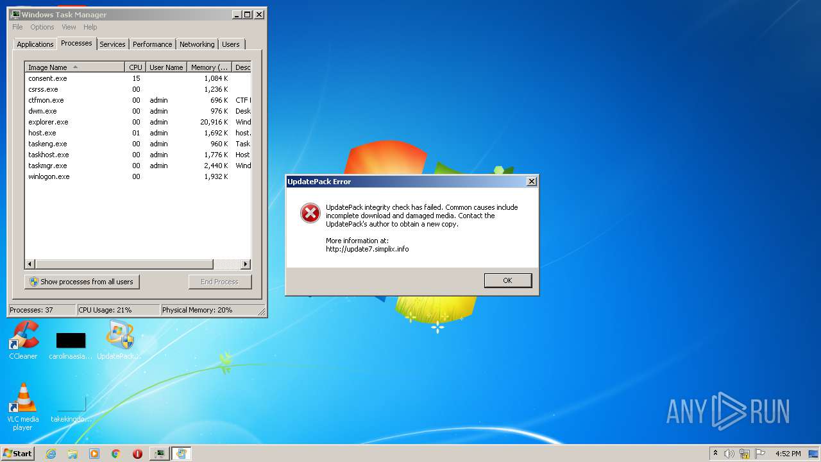The height and width of the screenshot is (462, 821).
Task: Switch to UpdatePack taskbar button
Action: [x=182, y=454]
